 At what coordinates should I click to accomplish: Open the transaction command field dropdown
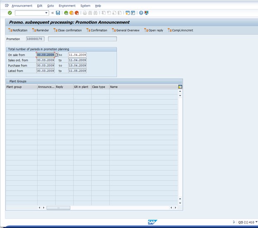tap(46, 13)
